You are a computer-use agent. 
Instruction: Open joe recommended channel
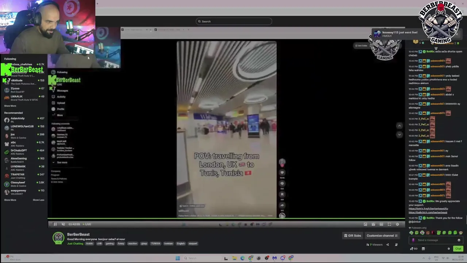point(24,136)
